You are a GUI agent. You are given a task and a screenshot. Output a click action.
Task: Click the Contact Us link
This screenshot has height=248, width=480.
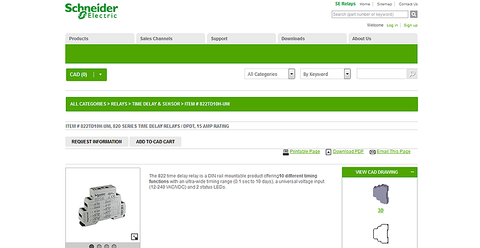408,4
